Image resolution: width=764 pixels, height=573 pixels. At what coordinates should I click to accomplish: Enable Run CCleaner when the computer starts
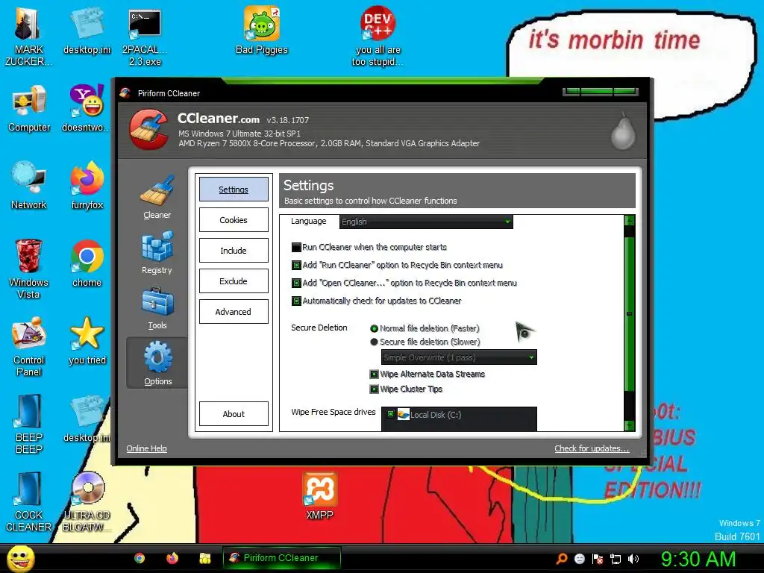(295, 247)
